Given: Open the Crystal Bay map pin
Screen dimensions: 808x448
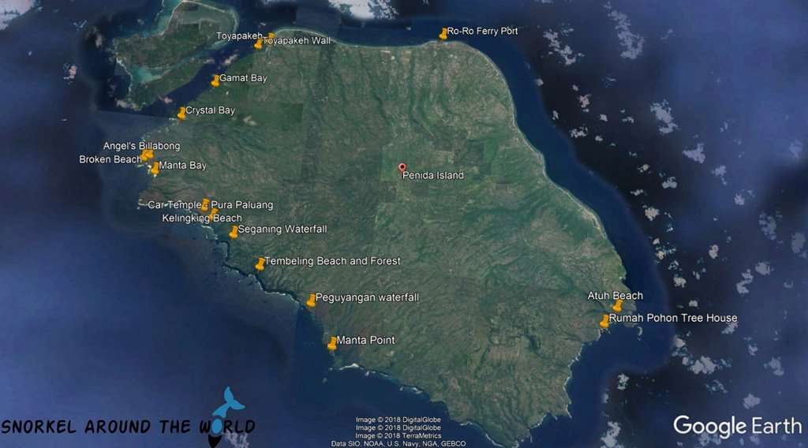Looking at the screenshot, I should [x=182, y=113].
